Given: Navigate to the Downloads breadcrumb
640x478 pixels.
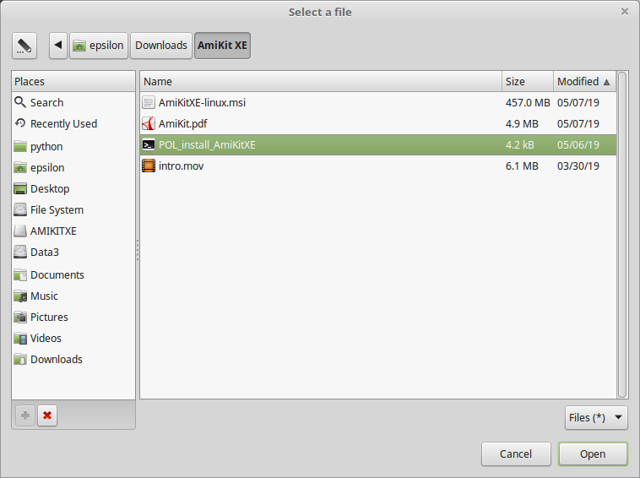Looking at the screenshot, I should coord(160,46).
